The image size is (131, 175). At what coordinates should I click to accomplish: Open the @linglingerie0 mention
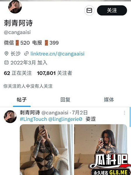(x=65, y=119)
